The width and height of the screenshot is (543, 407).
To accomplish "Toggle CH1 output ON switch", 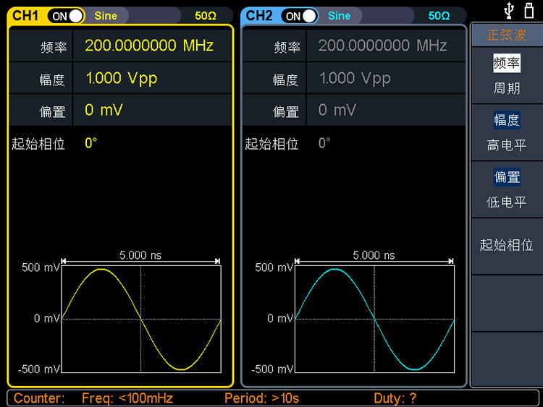I will point(67,15).
